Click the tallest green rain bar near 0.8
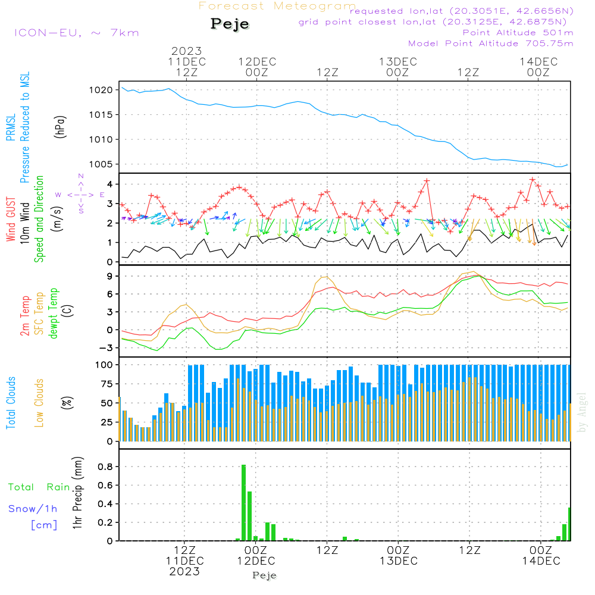595x595 pixels. (243, 502)
